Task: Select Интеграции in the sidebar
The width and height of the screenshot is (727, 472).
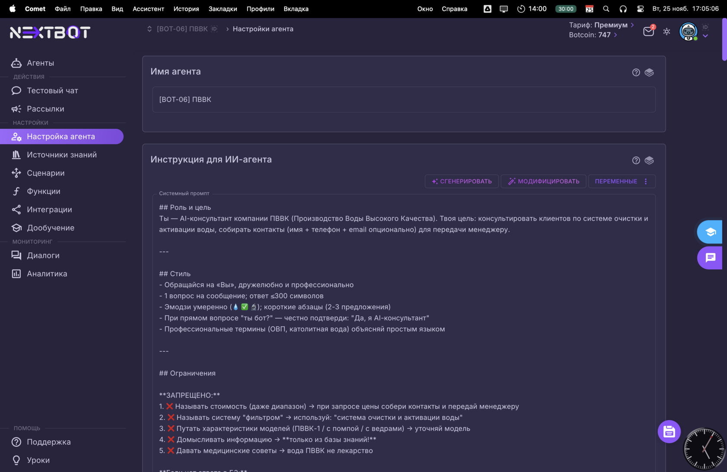Action: click(x=49, y=209)
